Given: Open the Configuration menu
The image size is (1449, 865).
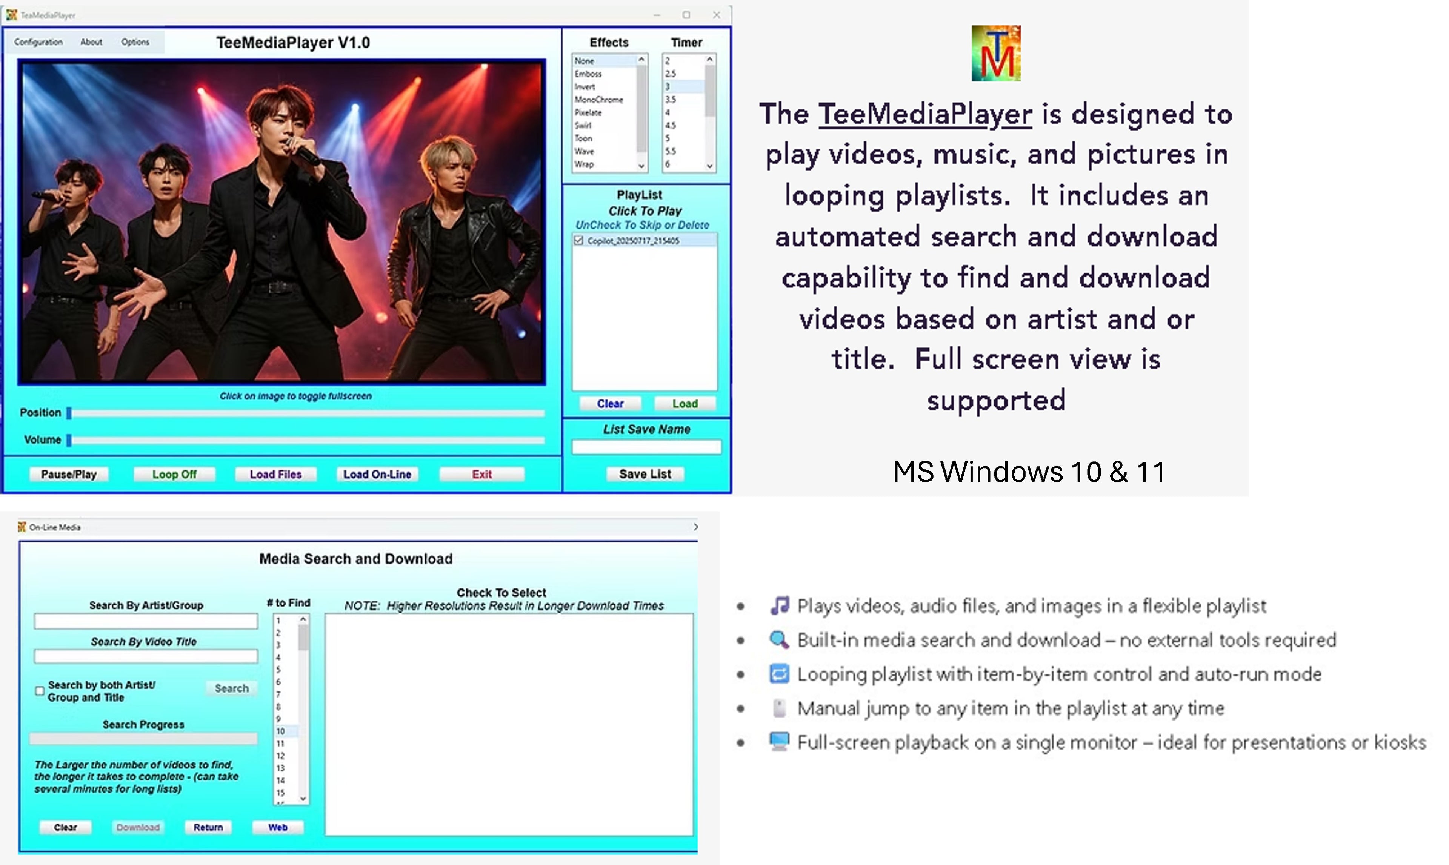Looking at the screenshot, I should (38, 42).
